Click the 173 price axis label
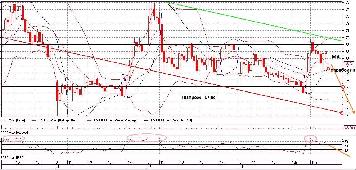356x170 pixels. coord(346,16)
